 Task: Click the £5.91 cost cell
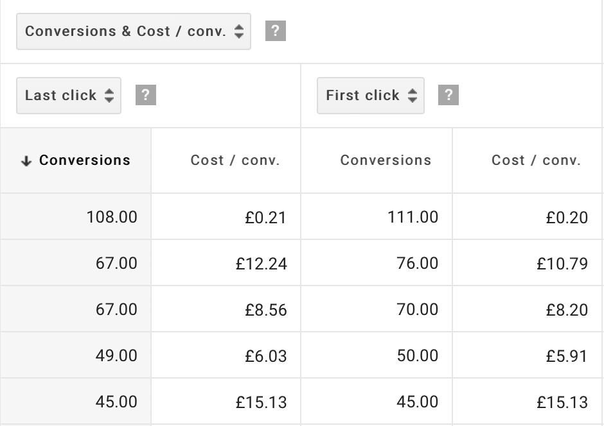click(x=566, y=356)
